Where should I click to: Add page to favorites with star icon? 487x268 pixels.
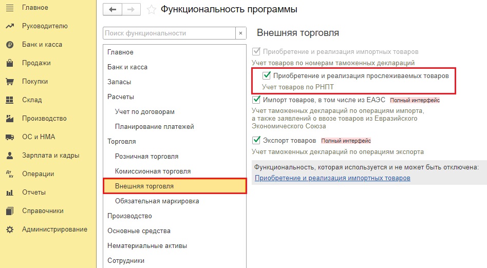pos(151,10)
